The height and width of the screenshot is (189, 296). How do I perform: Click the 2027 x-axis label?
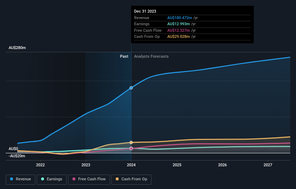click(268, 165)
